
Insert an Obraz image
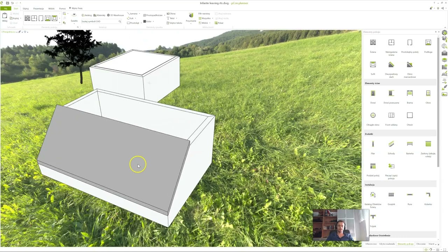171,14
